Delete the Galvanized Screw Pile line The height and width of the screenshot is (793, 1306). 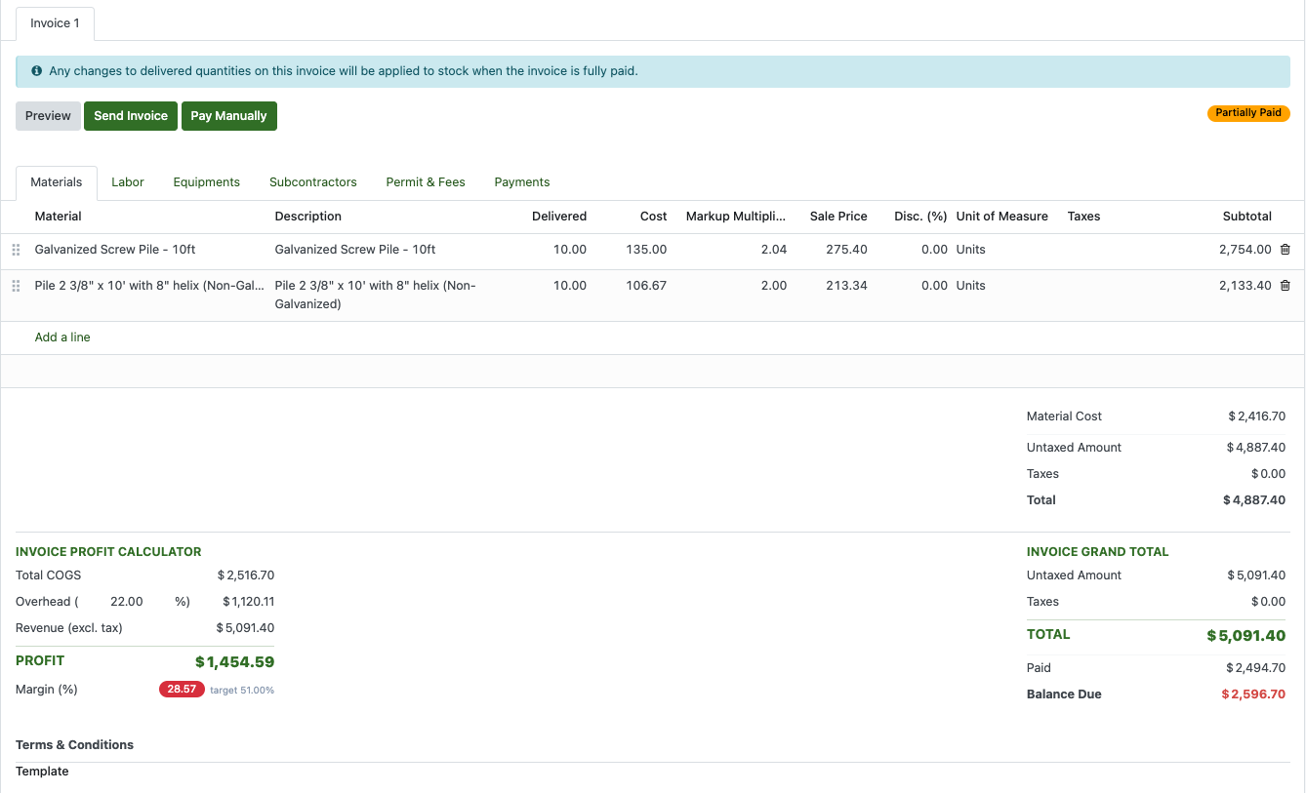point(1285,250)
